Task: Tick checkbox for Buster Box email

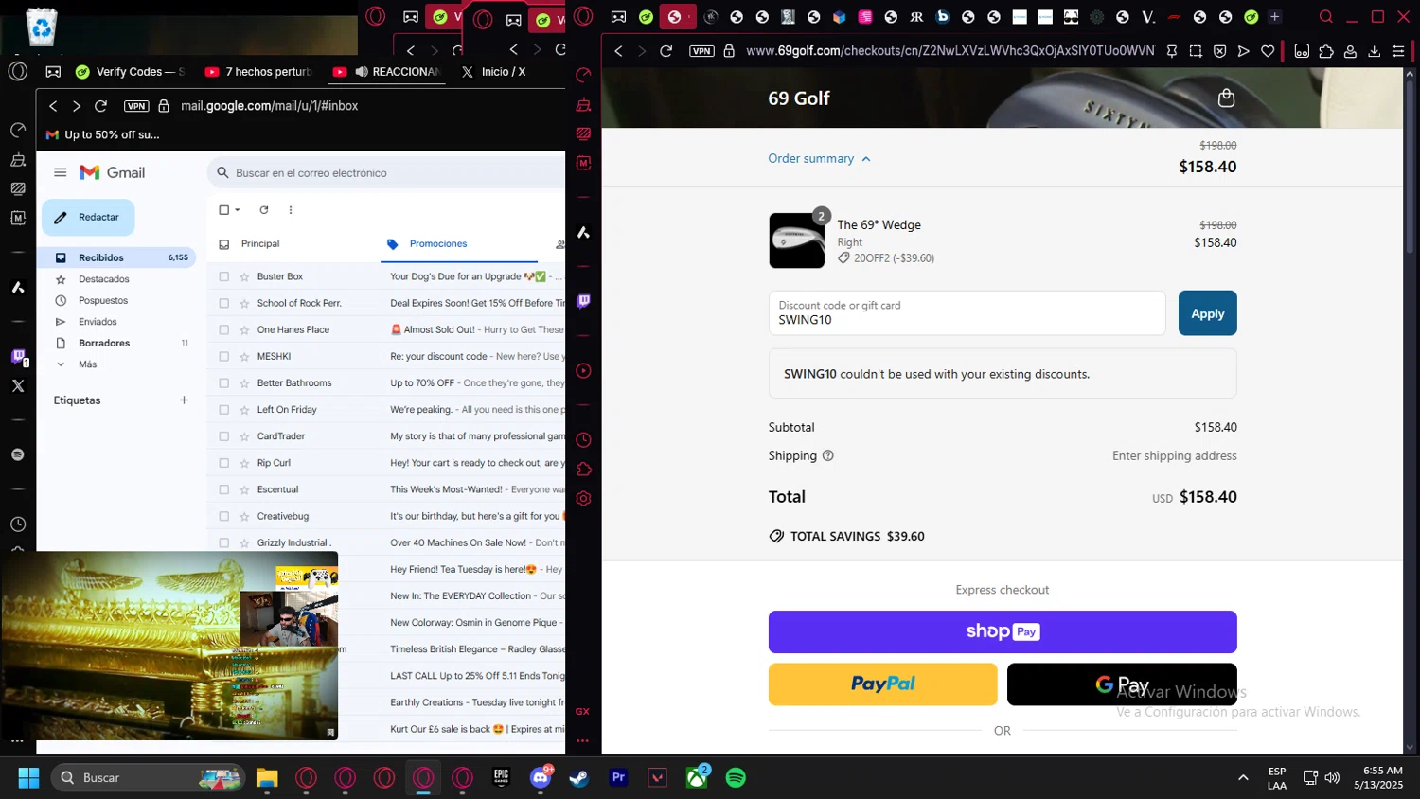Action: point(224,276)
